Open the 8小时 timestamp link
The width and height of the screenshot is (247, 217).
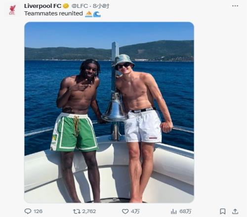click(x=101, y=6)
